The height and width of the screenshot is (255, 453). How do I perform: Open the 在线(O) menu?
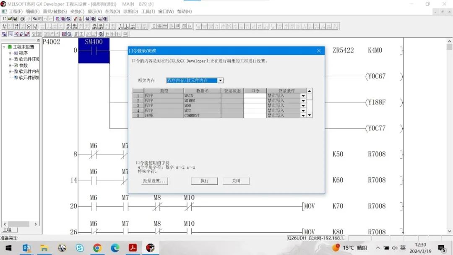pyautogui.click(x=112, y=11)
